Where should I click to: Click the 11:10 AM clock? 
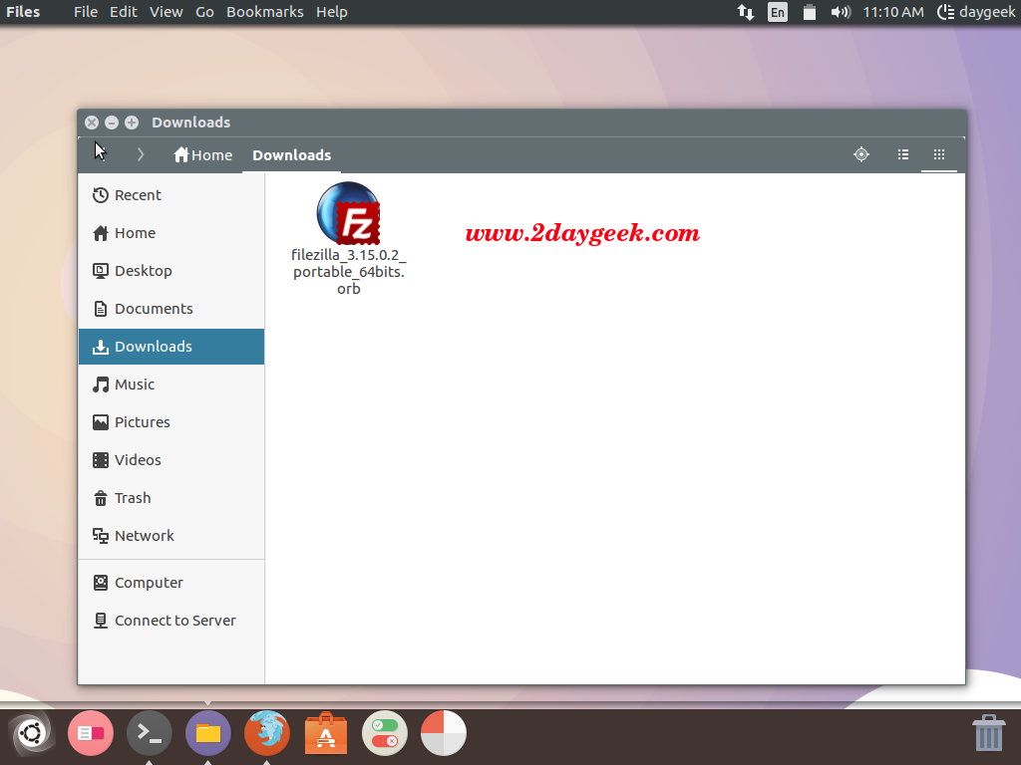click(x=893, y=12)
